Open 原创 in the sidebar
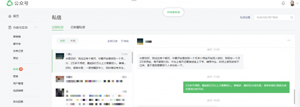 pos(16,58)
